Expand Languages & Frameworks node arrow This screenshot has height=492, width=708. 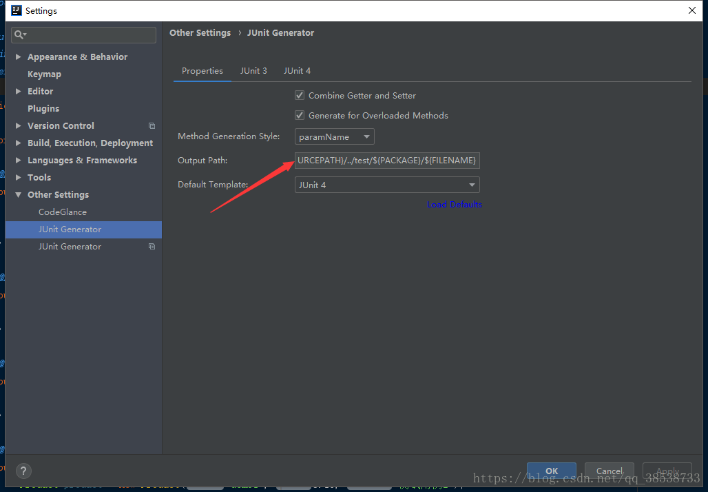(x=18, y=160)
